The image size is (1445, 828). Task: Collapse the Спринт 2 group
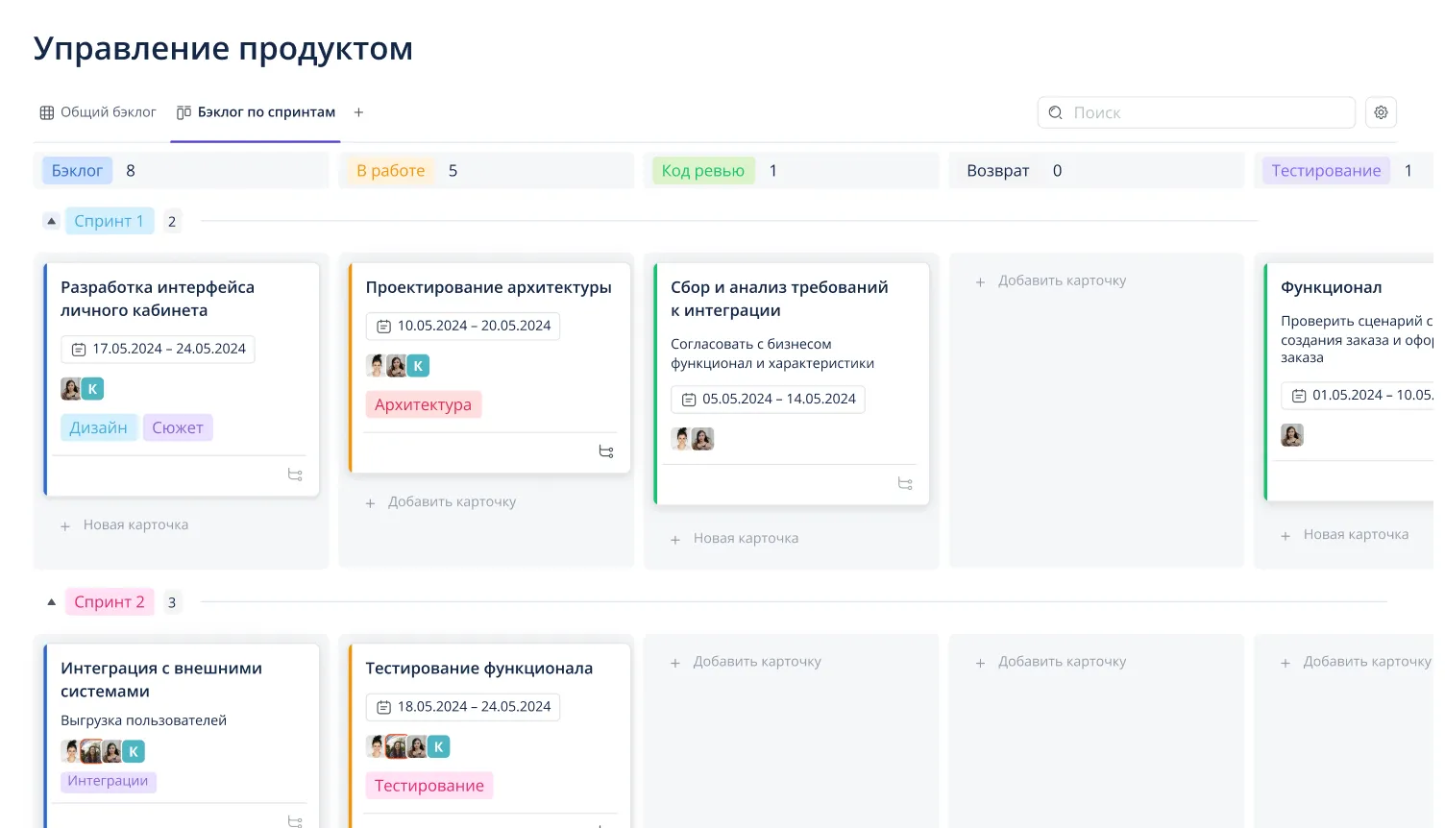pyautogui.click(x=52, y=602)
